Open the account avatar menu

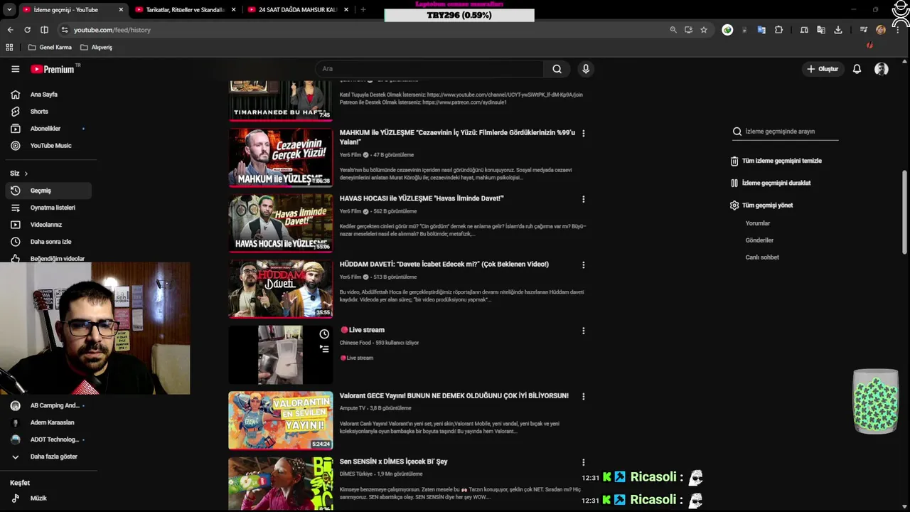click(x=882, y=69)
